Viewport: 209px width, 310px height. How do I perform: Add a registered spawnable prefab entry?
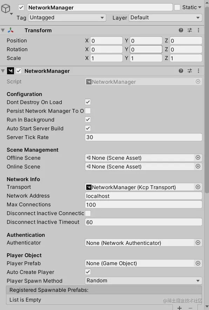[180, 308]
